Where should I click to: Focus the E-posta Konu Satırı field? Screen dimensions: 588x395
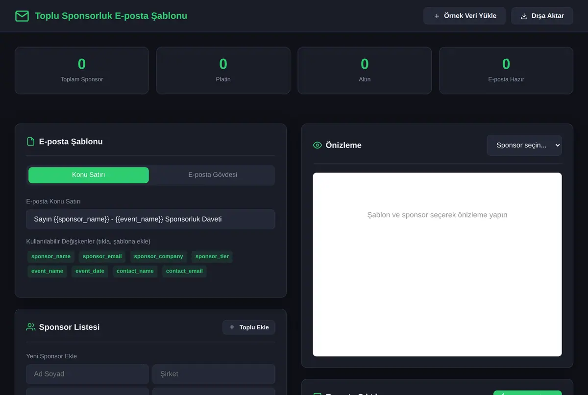pos(151,220)
